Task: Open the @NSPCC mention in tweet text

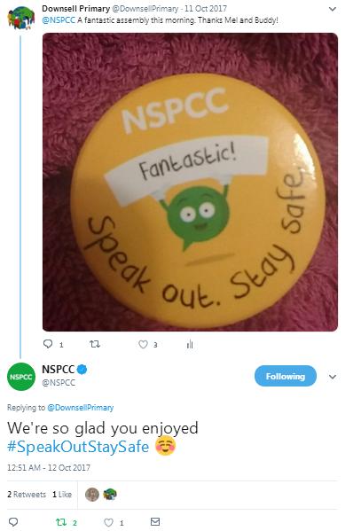Action: point(59,20)
